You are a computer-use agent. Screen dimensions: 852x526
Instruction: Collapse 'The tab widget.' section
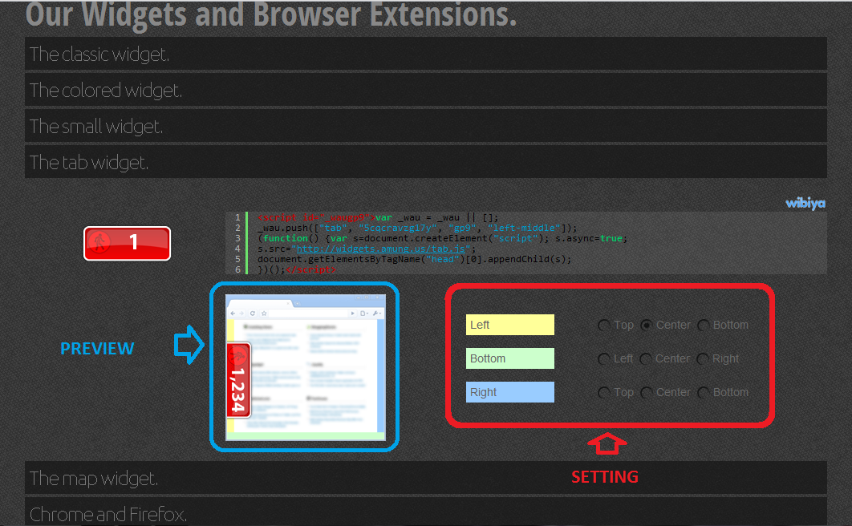click(x=425, y=162)
